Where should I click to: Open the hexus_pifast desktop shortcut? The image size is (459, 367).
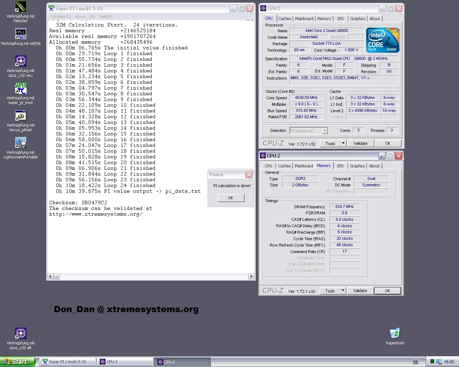20,116
